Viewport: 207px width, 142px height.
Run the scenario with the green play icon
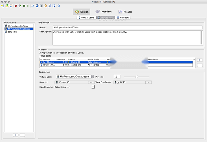[x=28, y=6]
